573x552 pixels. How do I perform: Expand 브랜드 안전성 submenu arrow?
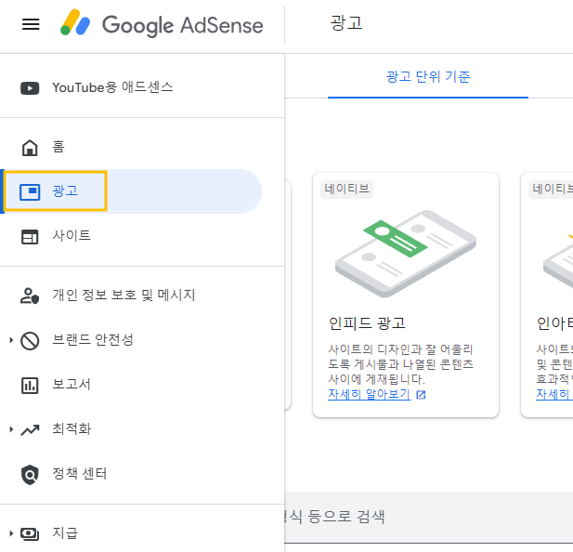point(11,340)
